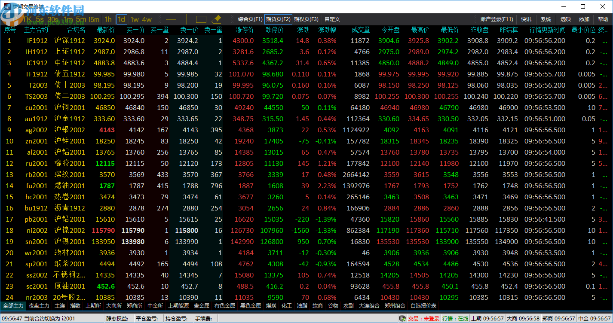Select the 郑商所 exchange tab
This screenshot has height=323, width=613.
pyautogui.click(x=135, y=306)
